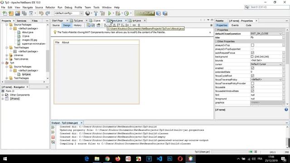This screenshot has height=163, width=290.
Task: Click the Preview Design icon
Action: coord(98,25)
